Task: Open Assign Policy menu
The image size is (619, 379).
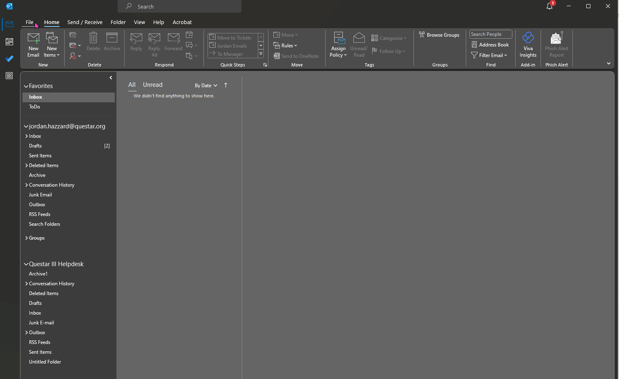Action: click(338, 45)
